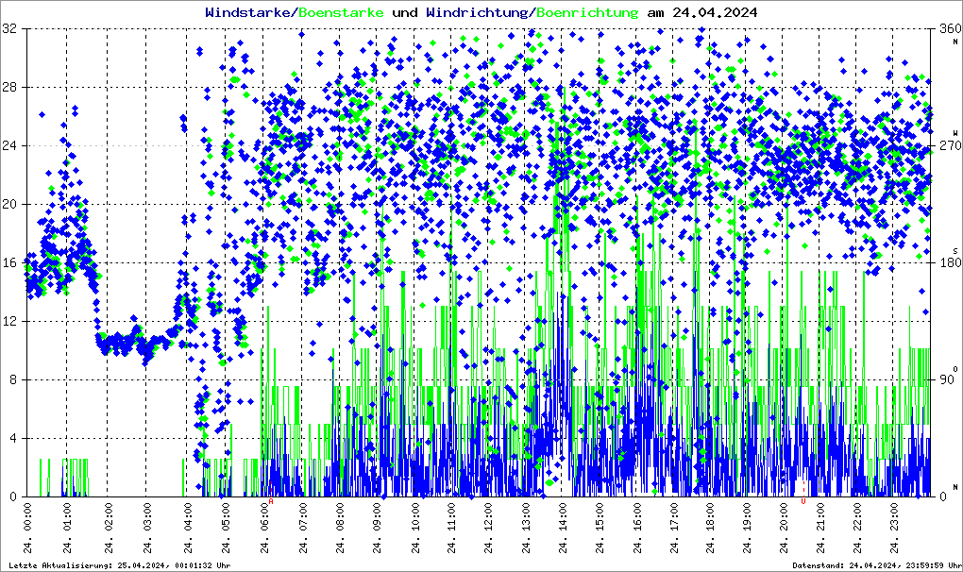Click the green "Boenrichtung" title word

pos(586,12)
